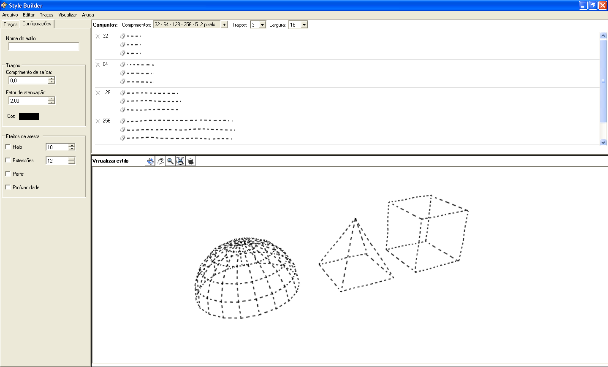
Task: Enable the Extensões edge effect
Action: tap(8, 160)
